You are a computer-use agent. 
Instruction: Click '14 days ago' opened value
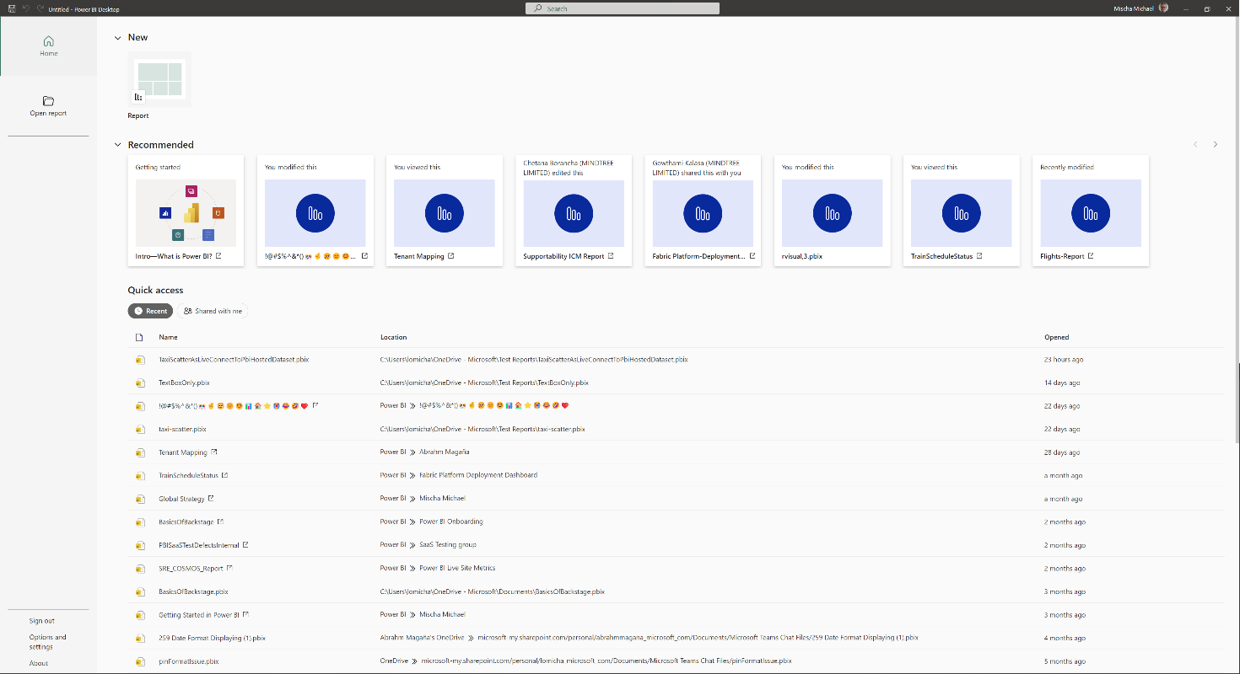coord(1062,382)
